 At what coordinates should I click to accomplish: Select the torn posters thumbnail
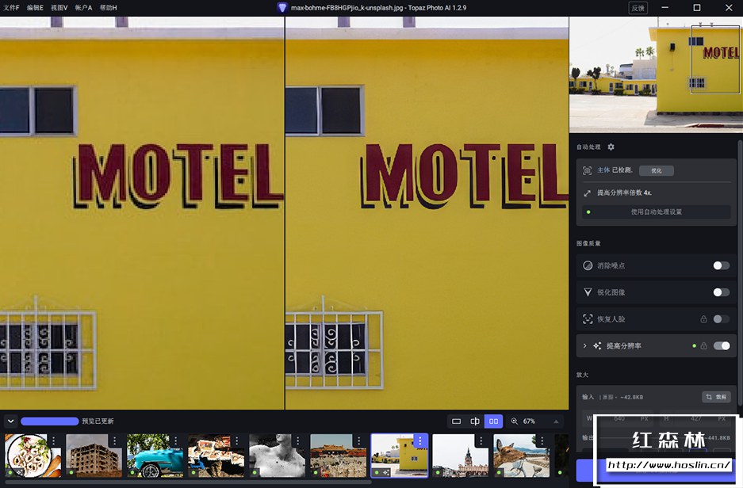[x=216, y=456]
